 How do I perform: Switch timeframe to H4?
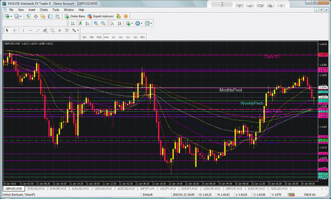click(121, 37)
